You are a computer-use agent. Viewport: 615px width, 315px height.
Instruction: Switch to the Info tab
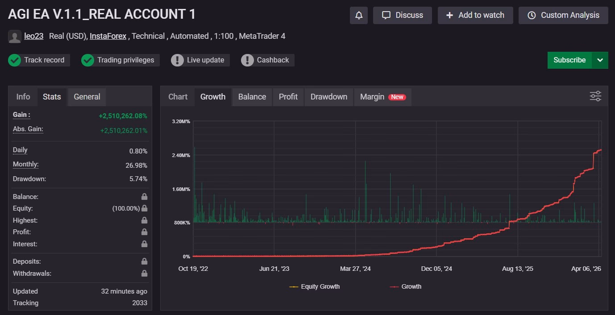click(23, 97)
